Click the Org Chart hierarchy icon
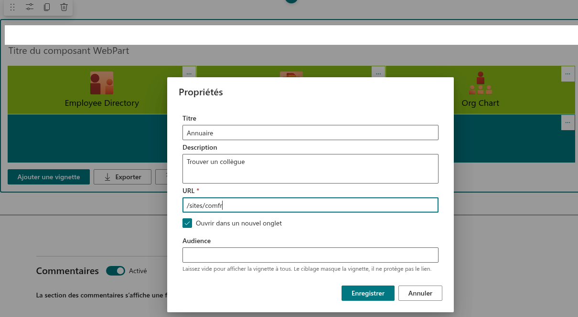The width and height of the screenshot is (578, 317). click(x=481, y=83)
